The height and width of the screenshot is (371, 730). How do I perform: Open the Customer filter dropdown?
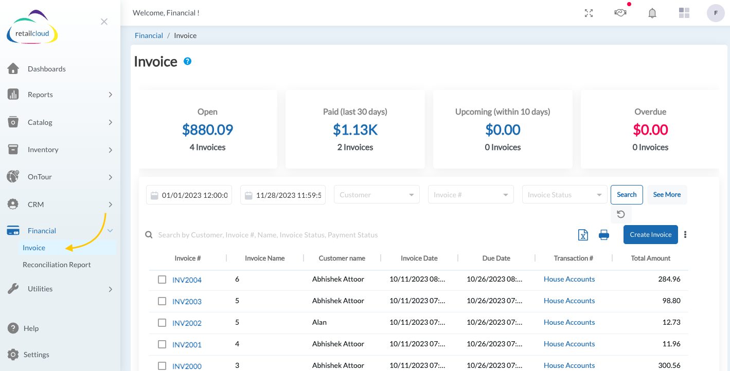click(376, 194)
